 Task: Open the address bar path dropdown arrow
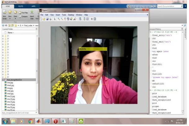coord(182,25)
